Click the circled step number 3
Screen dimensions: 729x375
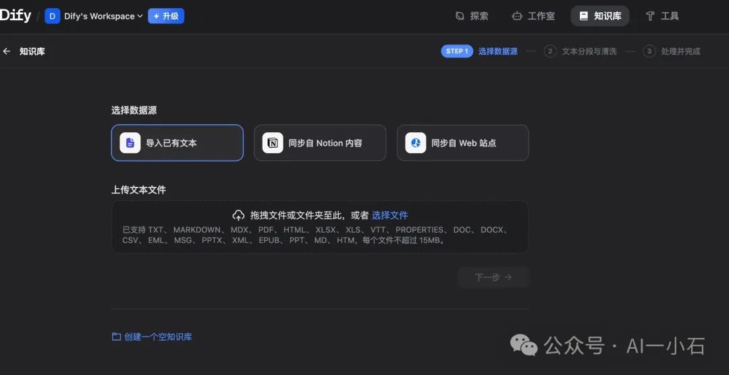click(x=649, y=51)
